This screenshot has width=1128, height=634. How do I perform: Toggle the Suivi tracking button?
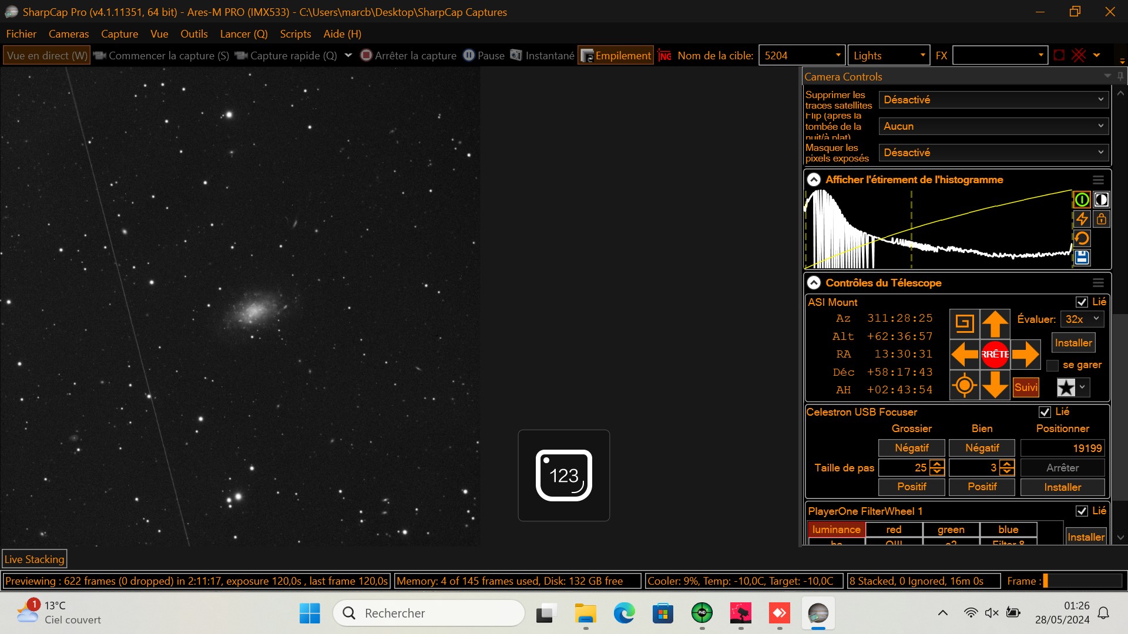pyautogui.click(x=1026, y=387)
